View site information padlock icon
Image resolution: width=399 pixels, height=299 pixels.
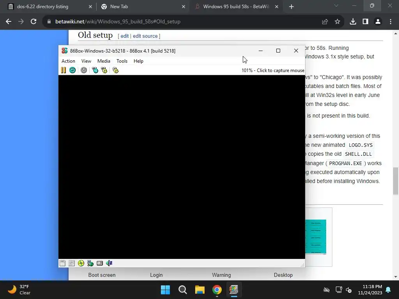(49, 22)
